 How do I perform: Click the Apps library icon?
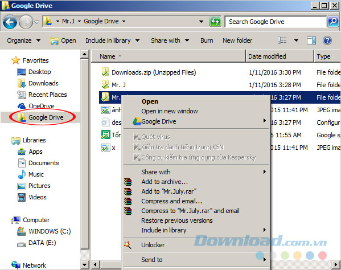tap(22, 152)
